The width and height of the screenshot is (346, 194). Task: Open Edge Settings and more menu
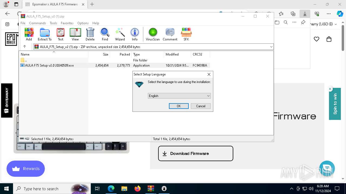[329, 14]
